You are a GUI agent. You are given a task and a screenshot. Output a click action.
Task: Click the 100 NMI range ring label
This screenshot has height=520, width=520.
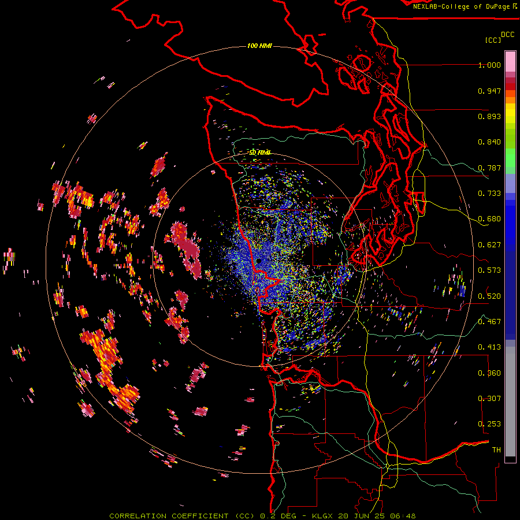(x=259, y=46)
